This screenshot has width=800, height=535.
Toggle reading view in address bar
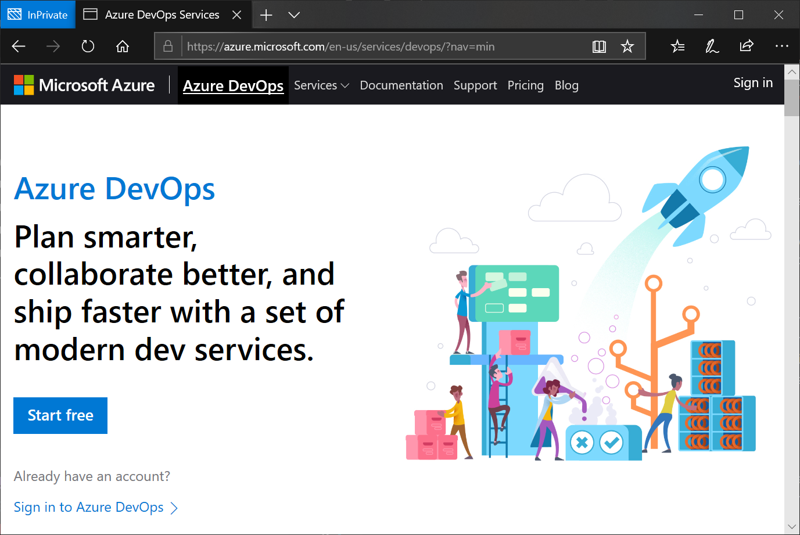tap(599, 46)
